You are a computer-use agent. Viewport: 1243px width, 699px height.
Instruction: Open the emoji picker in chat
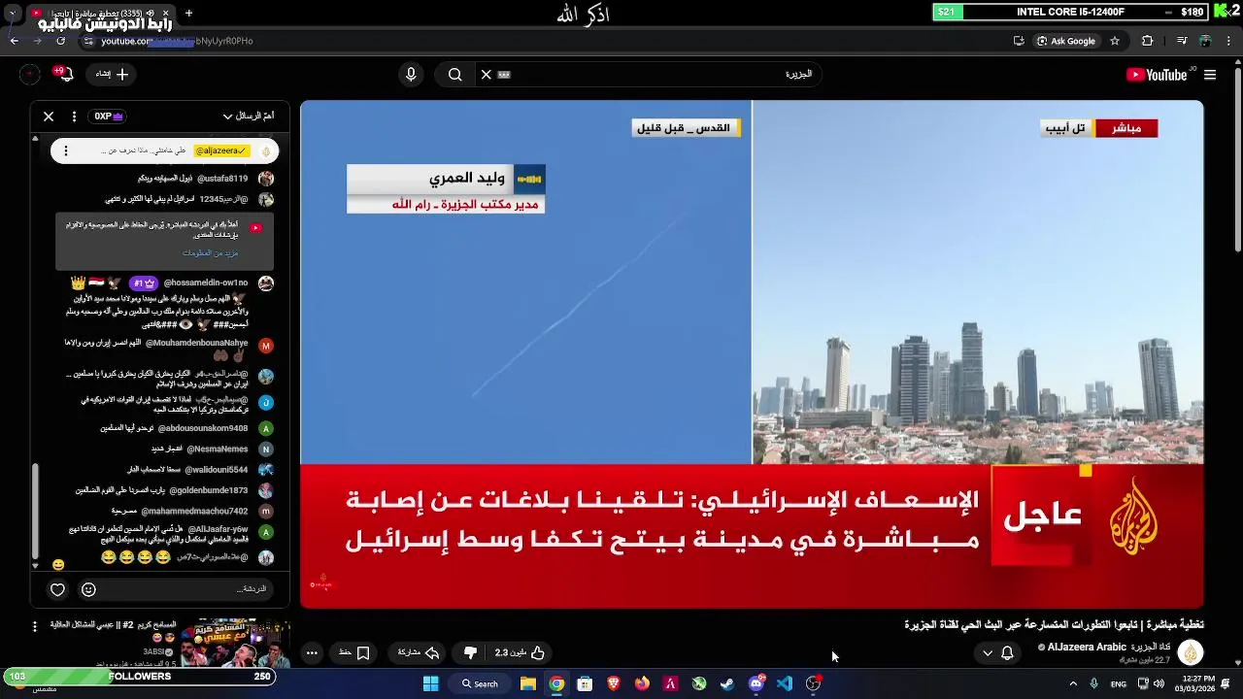(88, 589)
